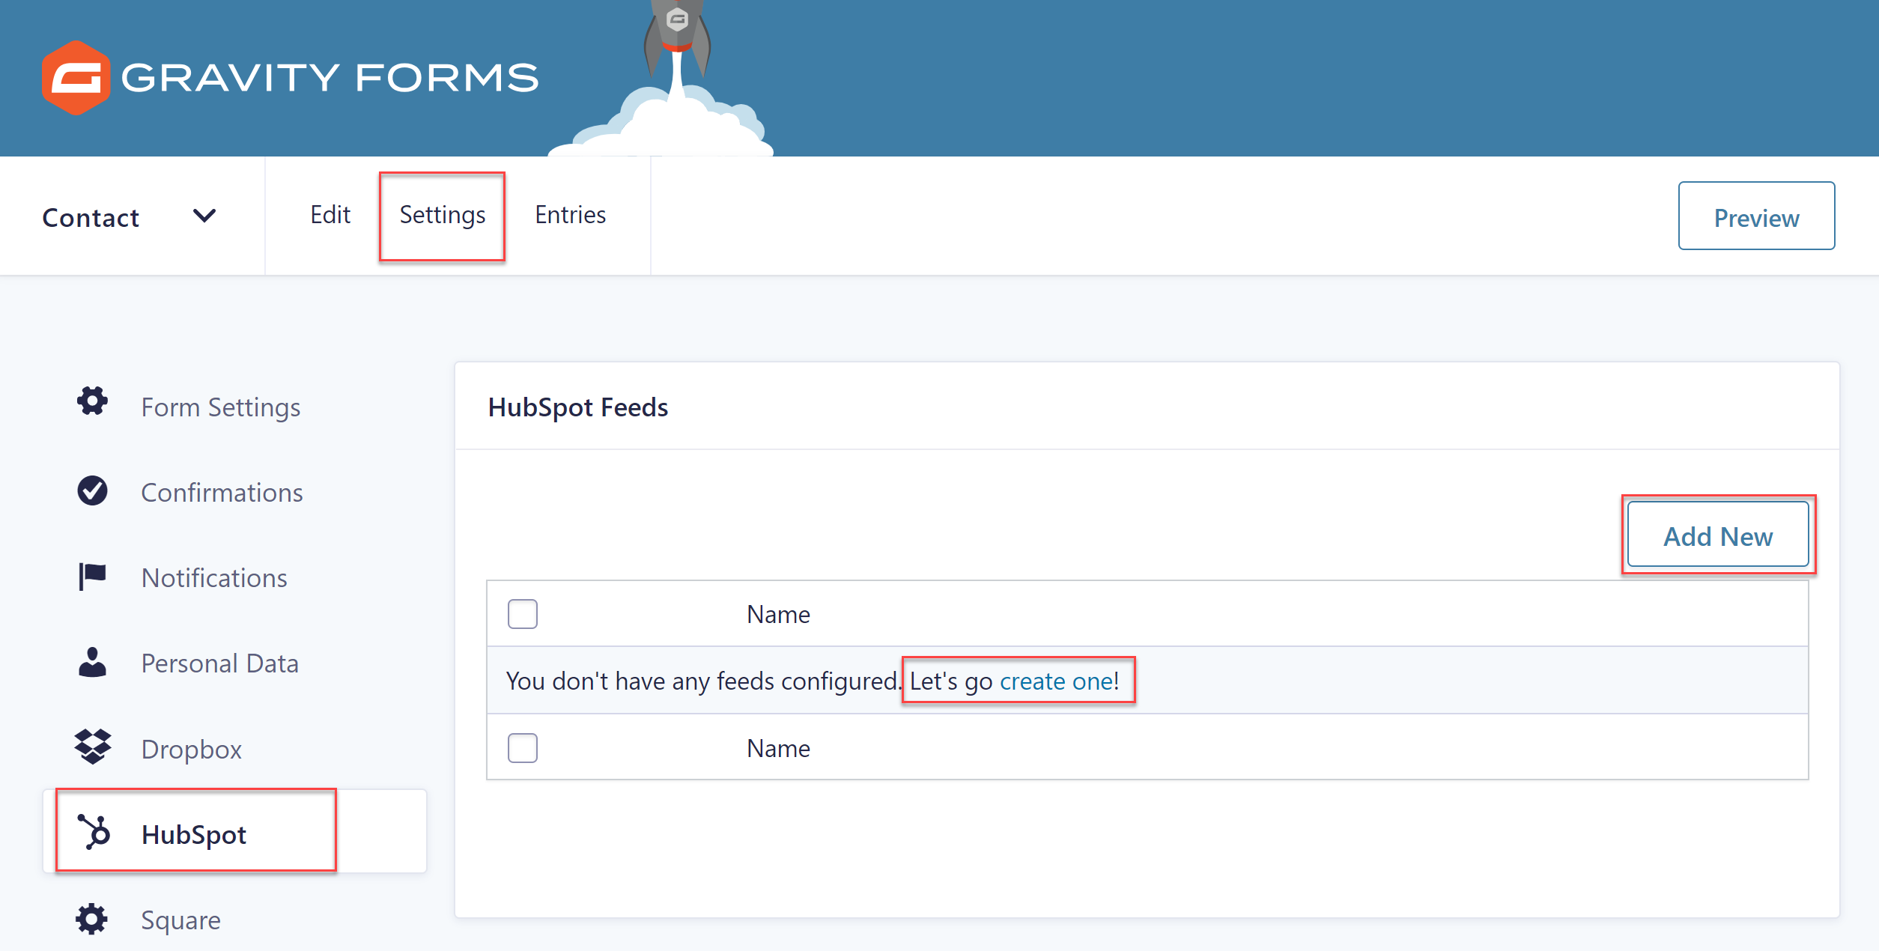The height and width of the screenshot is (951, 1879).
Task: Follow the 'create one' link
Action: coord(1056,681)
